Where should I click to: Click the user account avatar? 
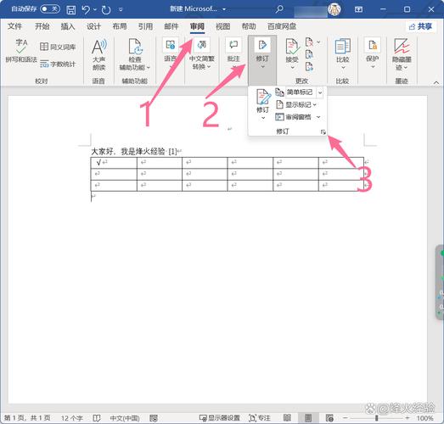334,9
